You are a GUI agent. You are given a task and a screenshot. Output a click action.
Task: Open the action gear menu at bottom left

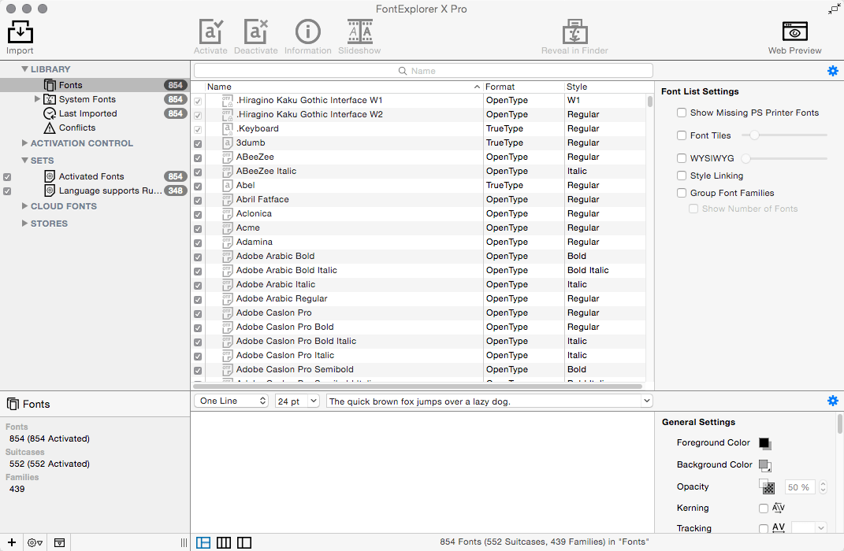pos(35,542)
